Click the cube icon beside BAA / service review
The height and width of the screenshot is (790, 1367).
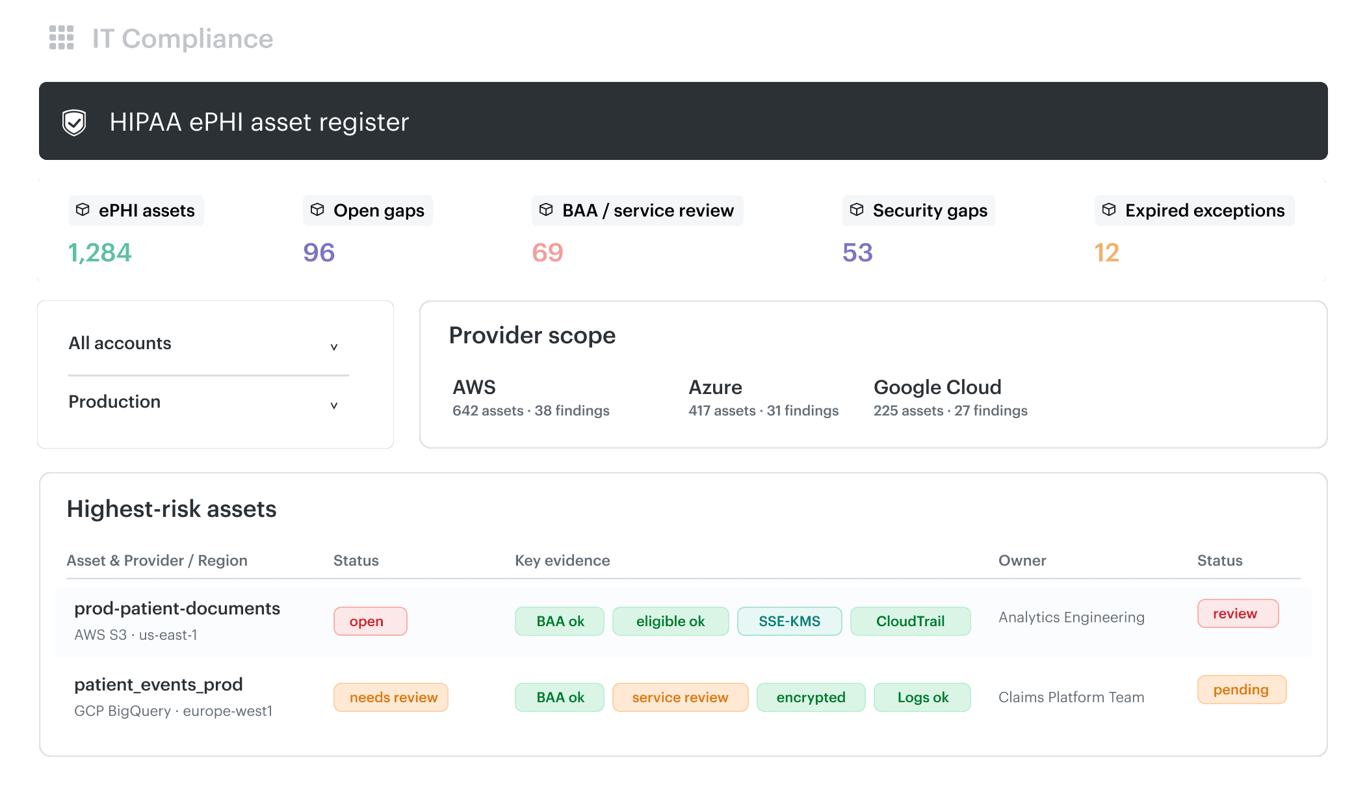[x=546, y=209]
